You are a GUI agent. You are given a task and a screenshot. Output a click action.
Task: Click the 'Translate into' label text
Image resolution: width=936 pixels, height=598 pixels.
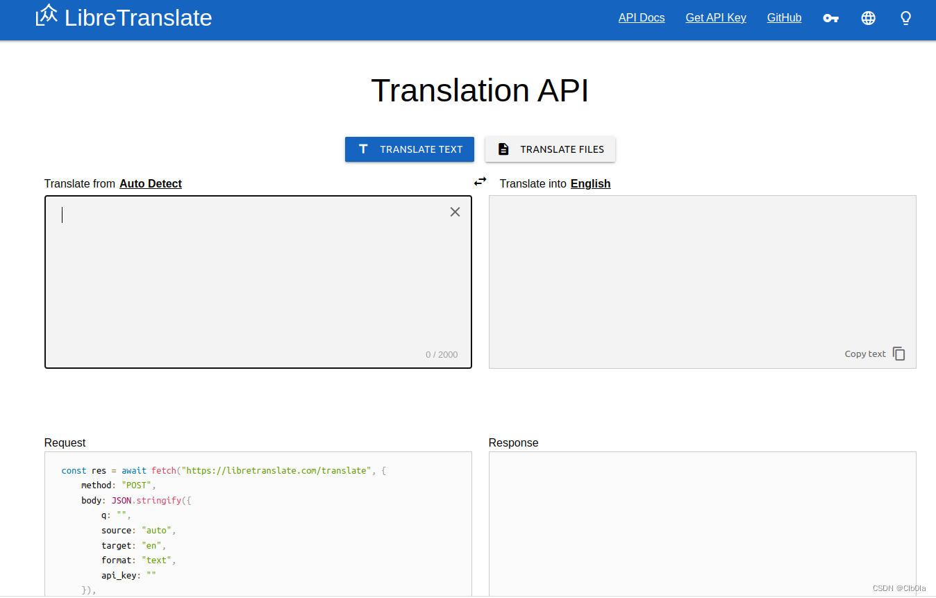click(533, 183)
